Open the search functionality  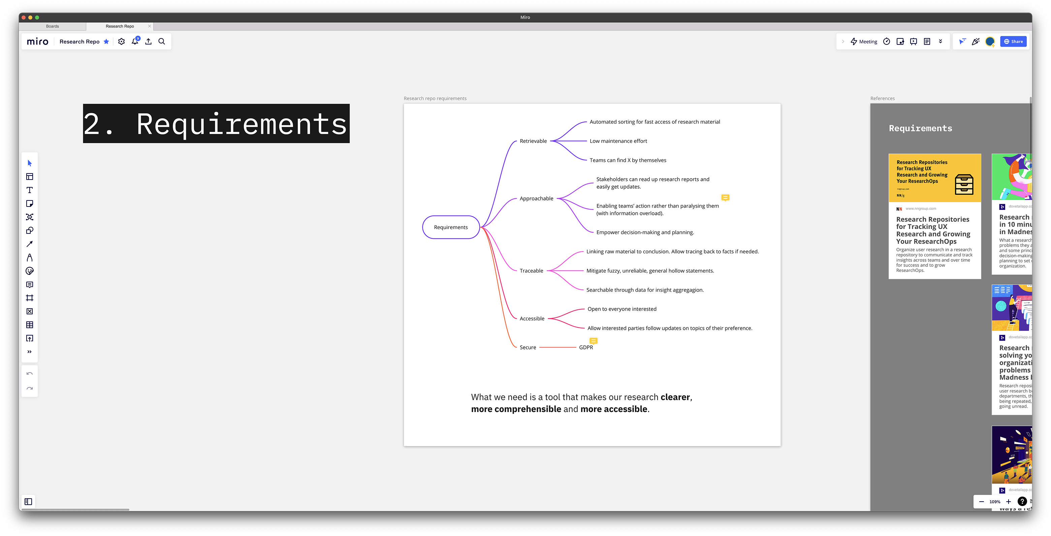coord(162,42)
